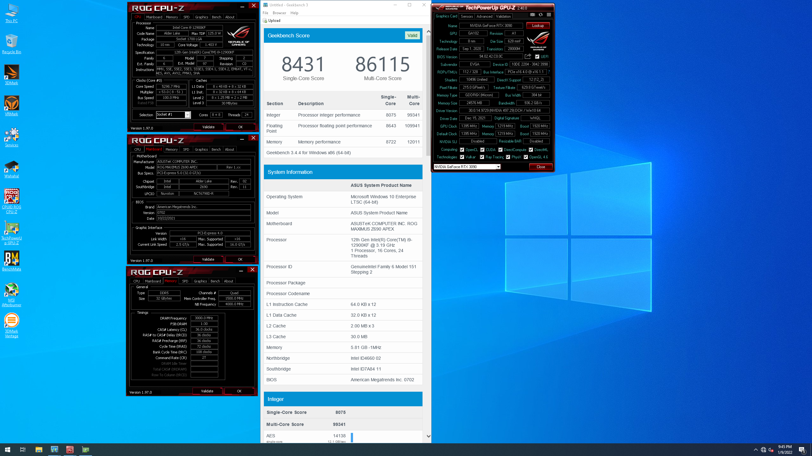Select the MSI Afterburner desktop shortcut

point(11,294)
